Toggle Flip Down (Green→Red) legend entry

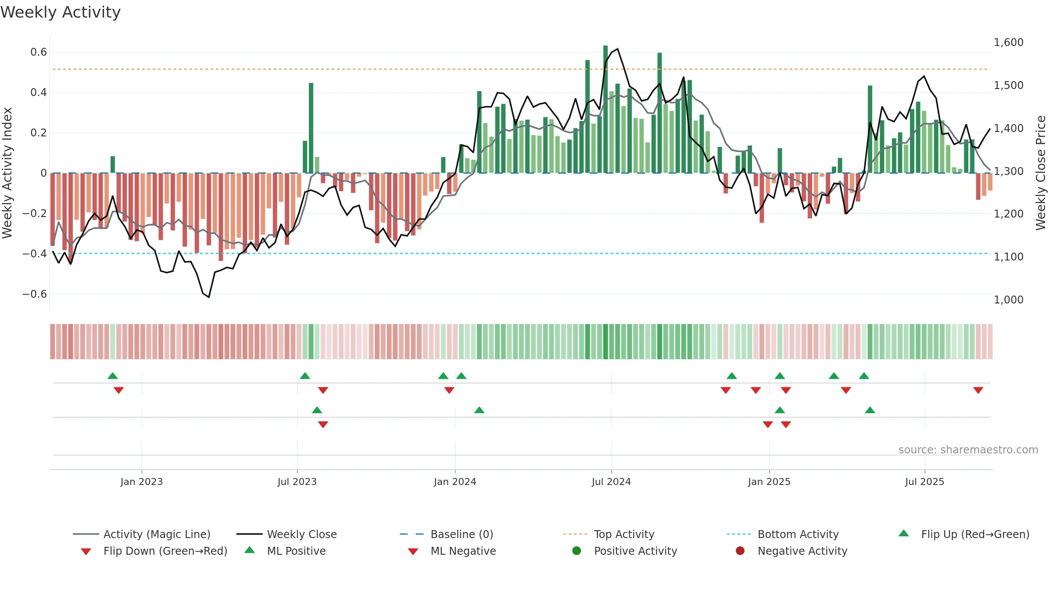[154, 551]
